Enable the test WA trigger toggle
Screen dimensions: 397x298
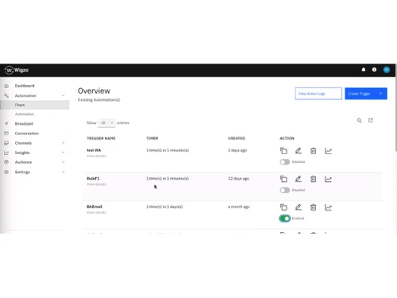[285, 162]
